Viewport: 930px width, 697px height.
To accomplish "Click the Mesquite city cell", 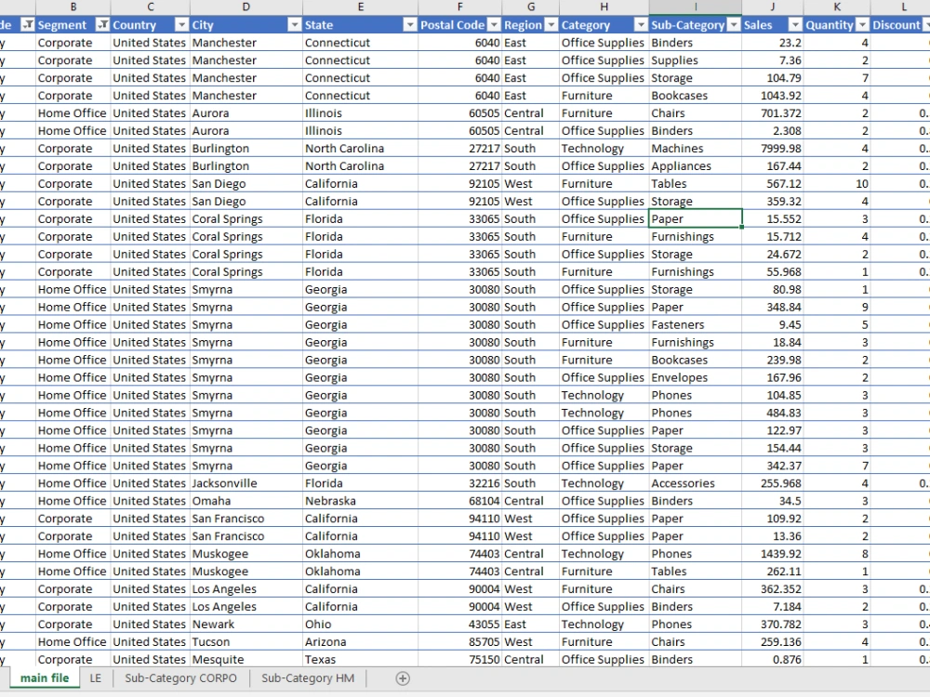I will pos(246,659).
